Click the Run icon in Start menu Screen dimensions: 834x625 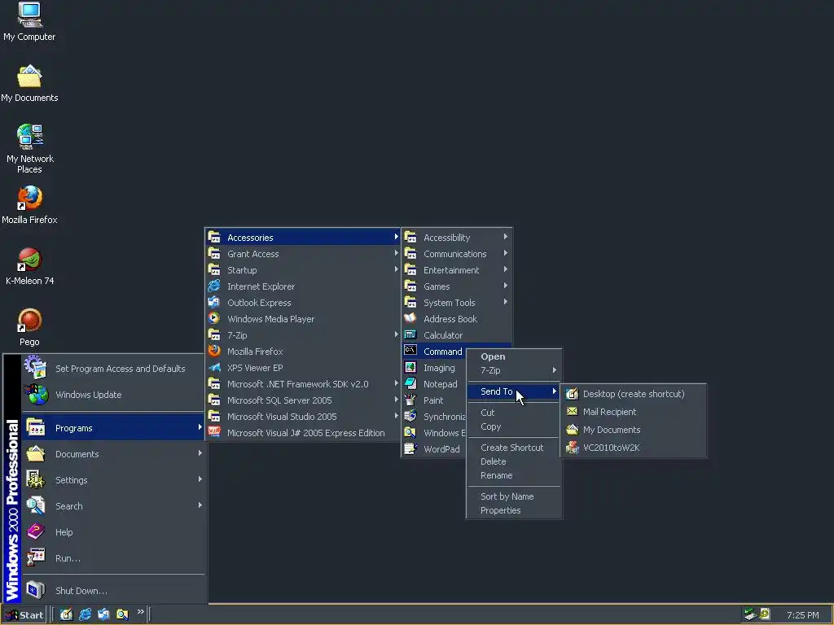(36, 557)
